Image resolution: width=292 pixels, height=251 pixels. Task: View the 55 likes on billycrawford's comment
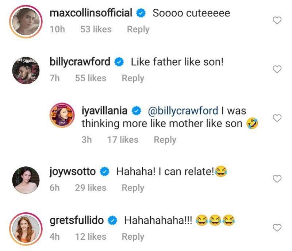click(91, 78)
